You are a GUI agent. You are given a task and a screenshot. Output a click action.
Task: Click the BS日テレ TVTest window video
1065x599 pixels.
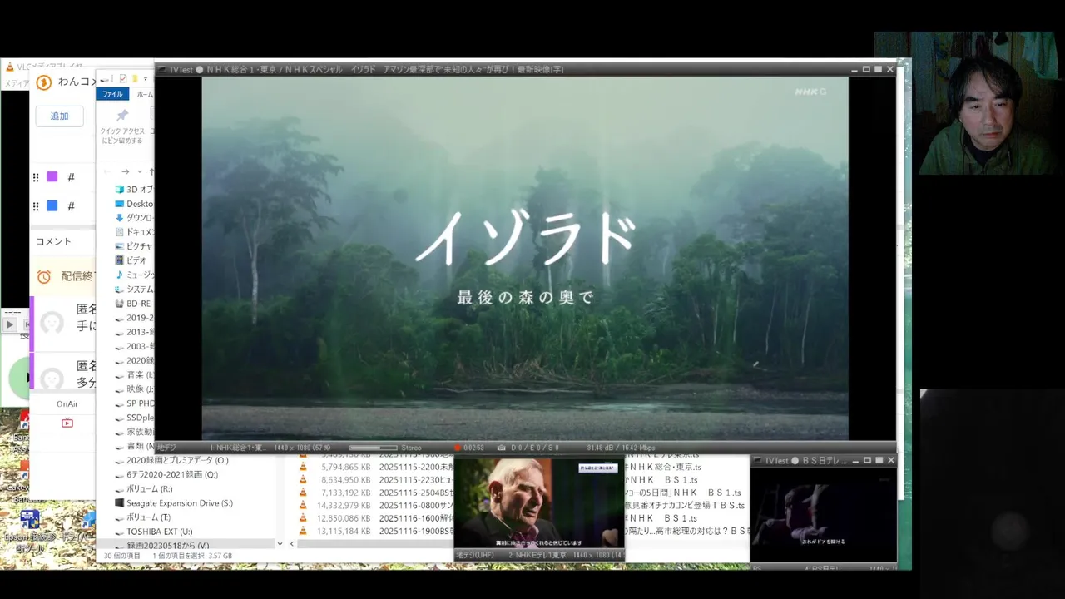pyautogui.click(x=824, y=515)
